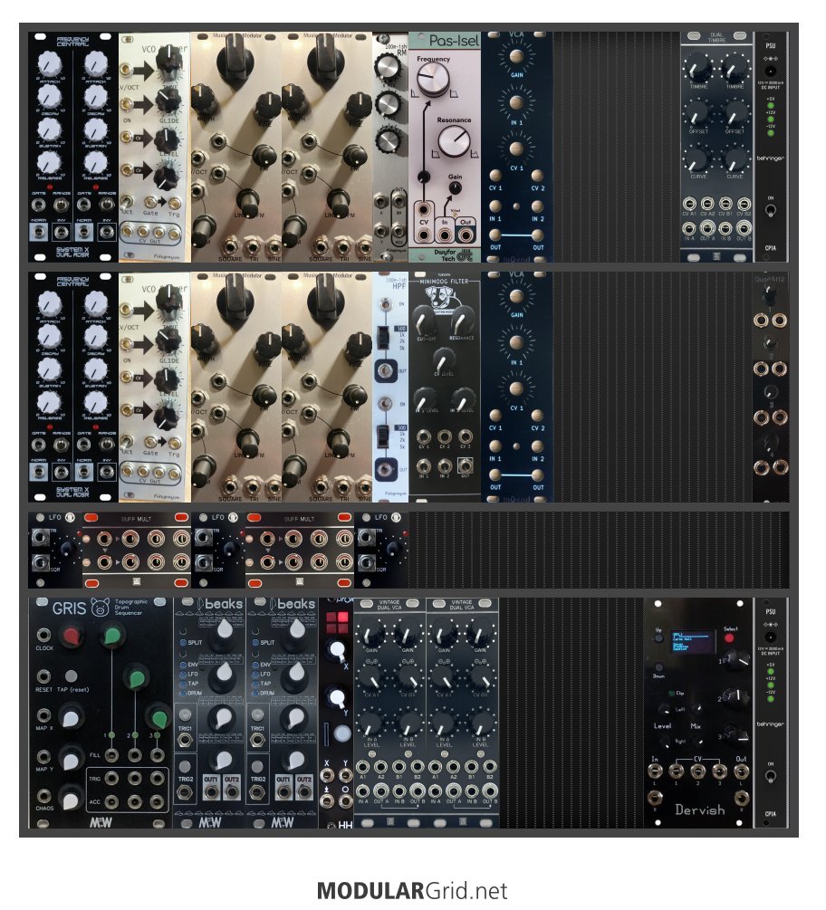The width and height of the screenshot is (826, 910).
Task: Turn knob 1 on the Quad Att2 module
Action: (770, 295)
